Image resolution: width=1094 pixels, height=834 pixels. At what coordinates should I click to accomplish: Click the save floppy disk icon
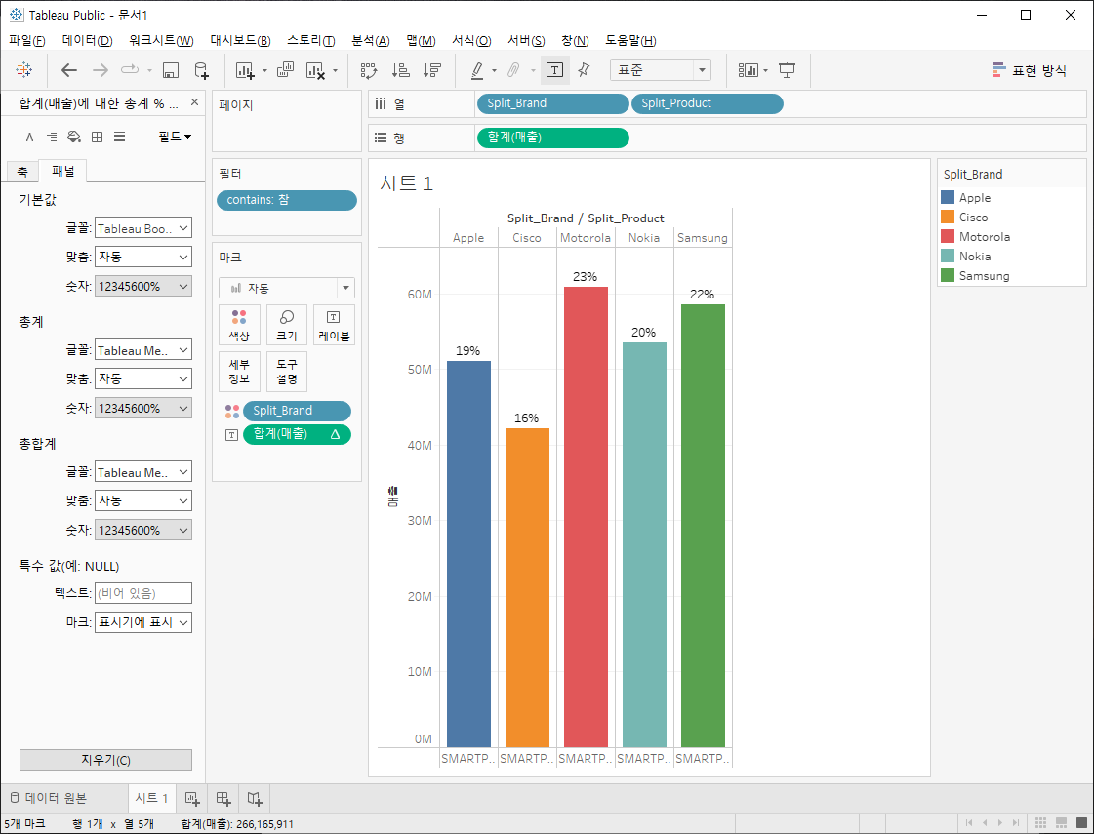pos(170,69)
